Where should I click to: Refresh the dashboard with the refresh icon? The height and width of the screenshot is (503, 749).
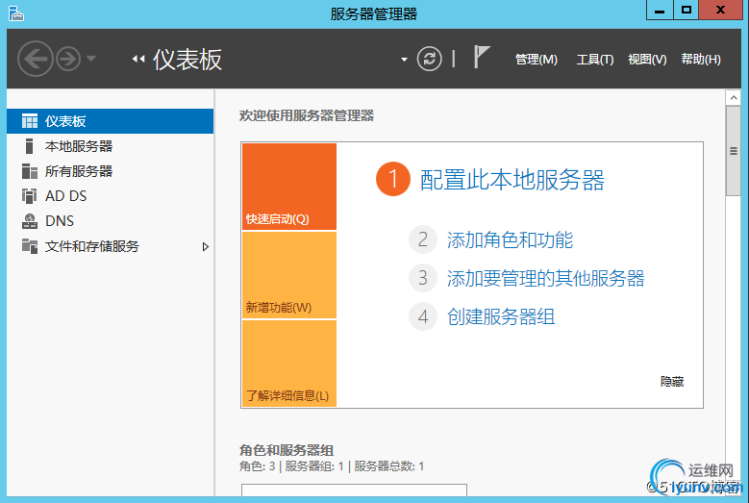429,60
